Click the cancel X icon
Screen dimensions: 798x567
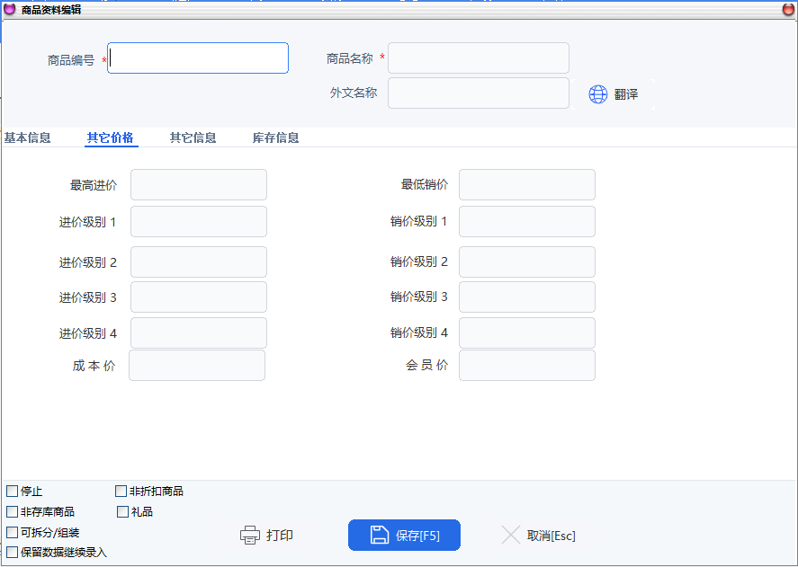[511, 536]
